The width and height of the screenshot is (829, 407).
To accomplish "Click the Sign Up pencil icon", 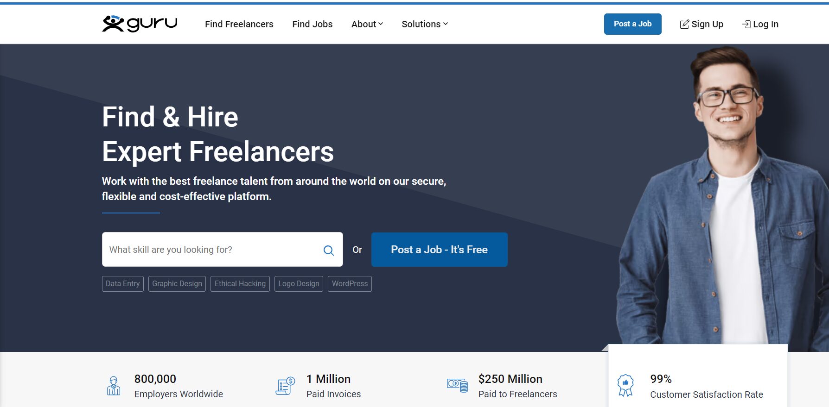I will [684, 25].
